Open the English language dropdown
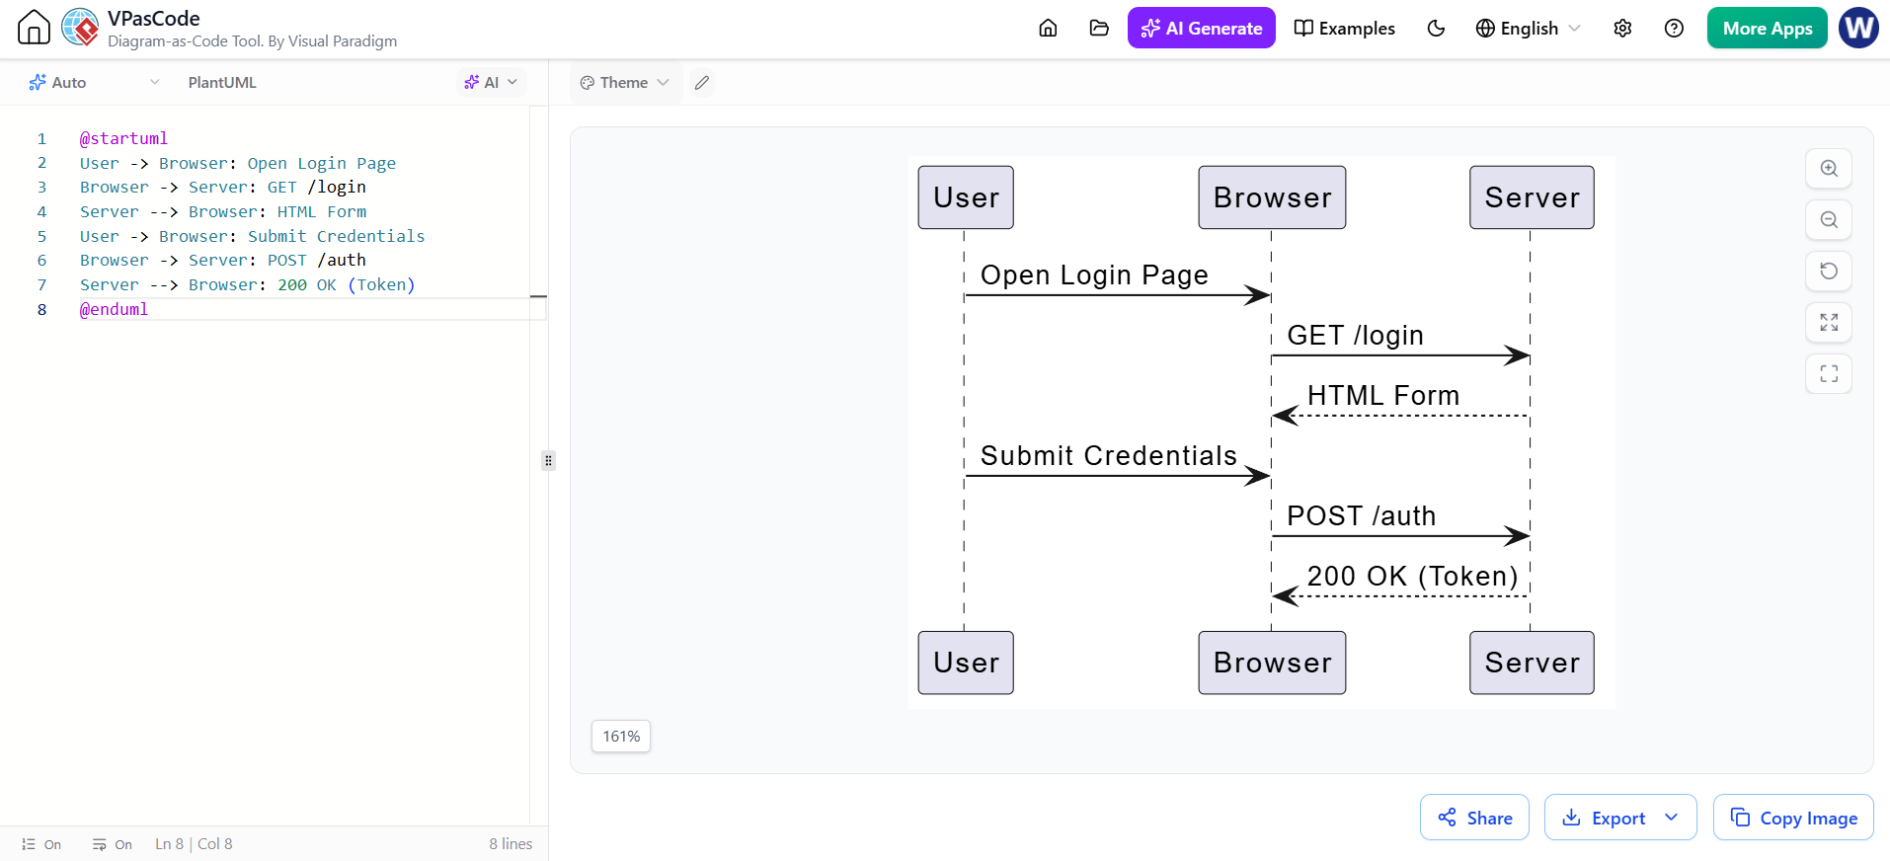 1528,28
